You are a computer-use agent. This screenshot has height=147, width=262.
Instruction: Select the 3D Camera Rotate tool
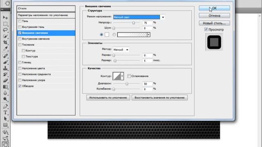(5, 138)
